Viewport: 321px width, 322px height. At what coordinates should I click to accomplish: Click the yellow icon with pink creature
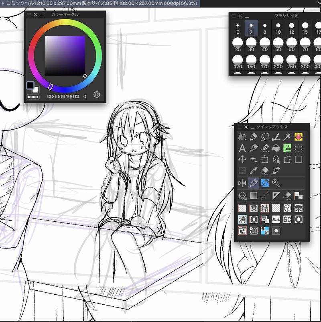(299, 137)
